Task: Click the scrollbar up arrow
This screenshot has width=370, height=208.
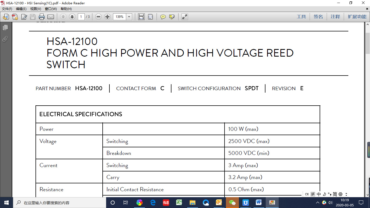Action: (x=368, y=24)
